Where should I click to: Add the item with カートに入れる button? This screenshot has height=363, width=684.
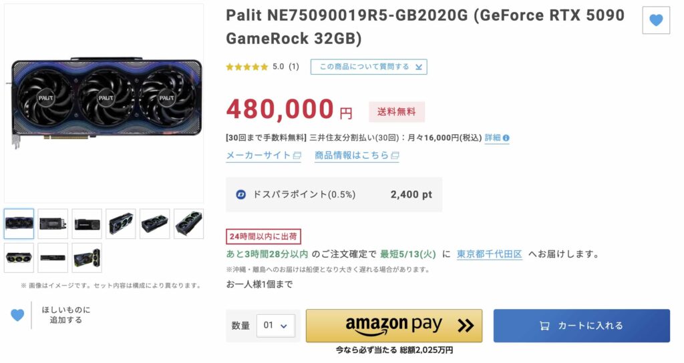[x=582, y=326]
